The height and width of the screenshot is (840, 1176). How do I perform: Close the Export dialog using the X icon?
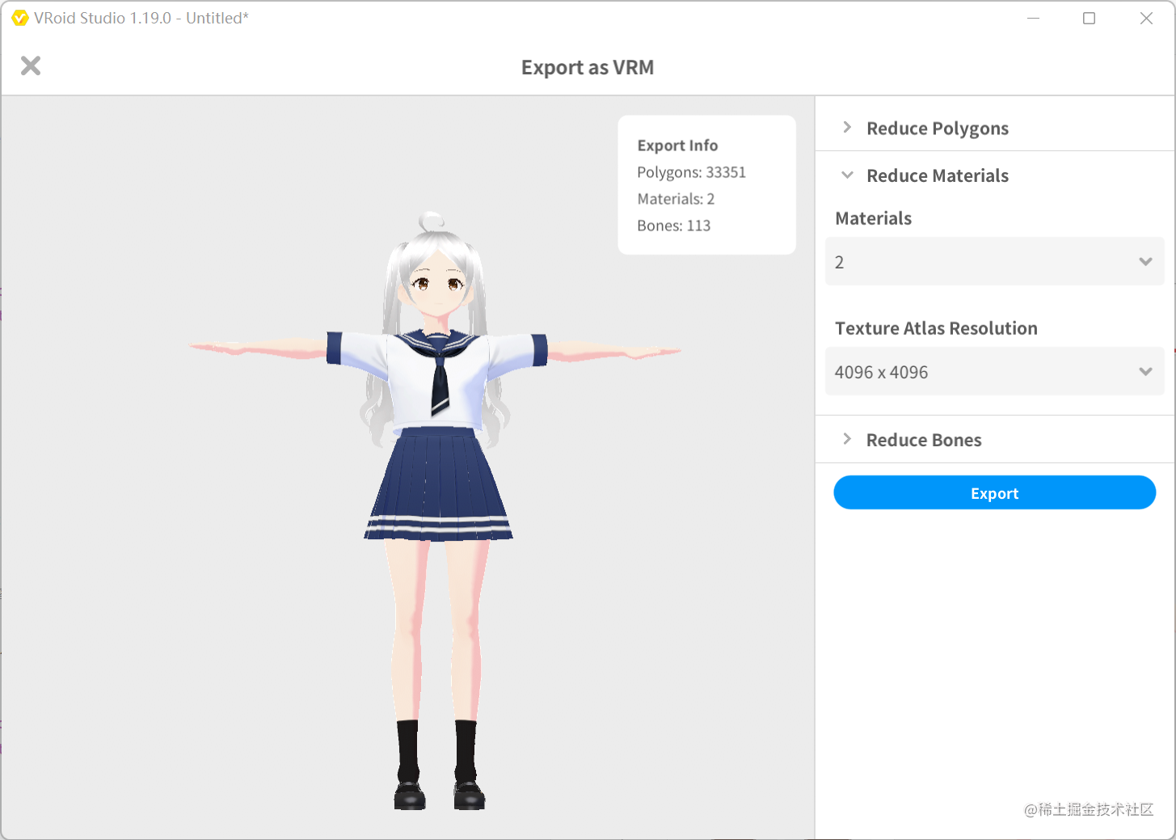[30, 65]
